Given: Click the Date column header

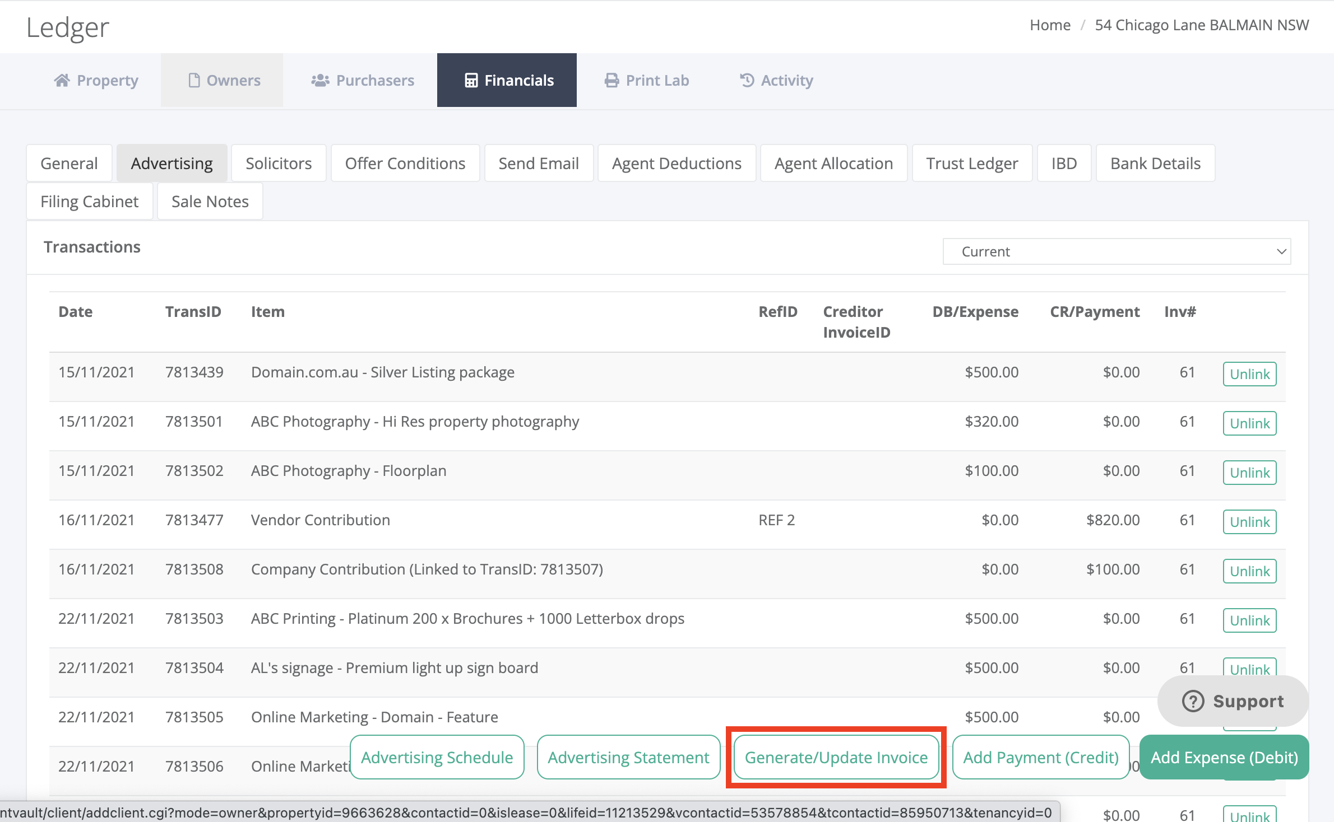Looking at the screenshot, I should [x=76, y=312].
